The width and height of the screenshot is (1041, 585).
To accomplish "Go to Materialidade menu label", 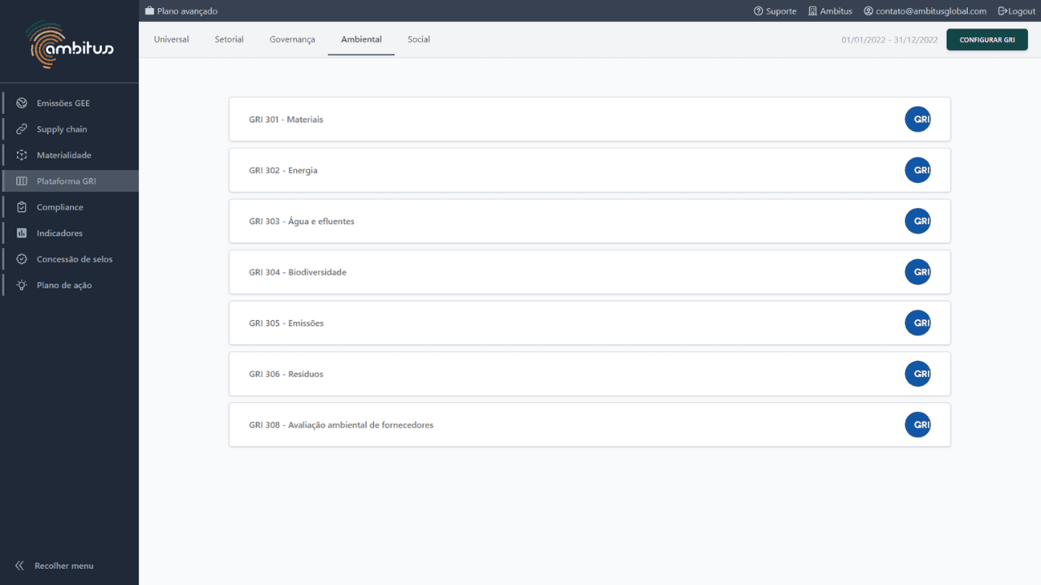I will coord(64,155).
